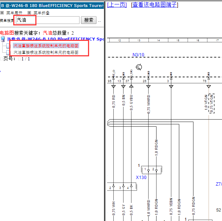This screenshot has width=222, height=221.
Task: Click column header 17 in diagram ruler
Action: point(217,41)
